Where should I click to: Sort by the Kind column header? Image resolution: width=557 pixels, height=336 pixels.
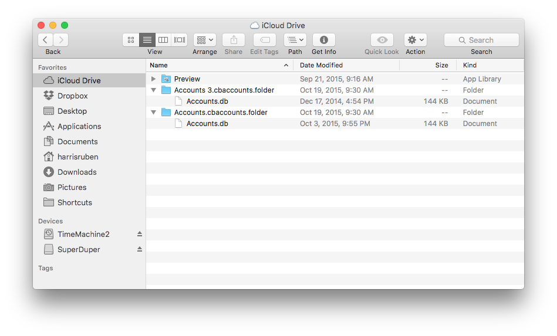click(x=490, y=65)
